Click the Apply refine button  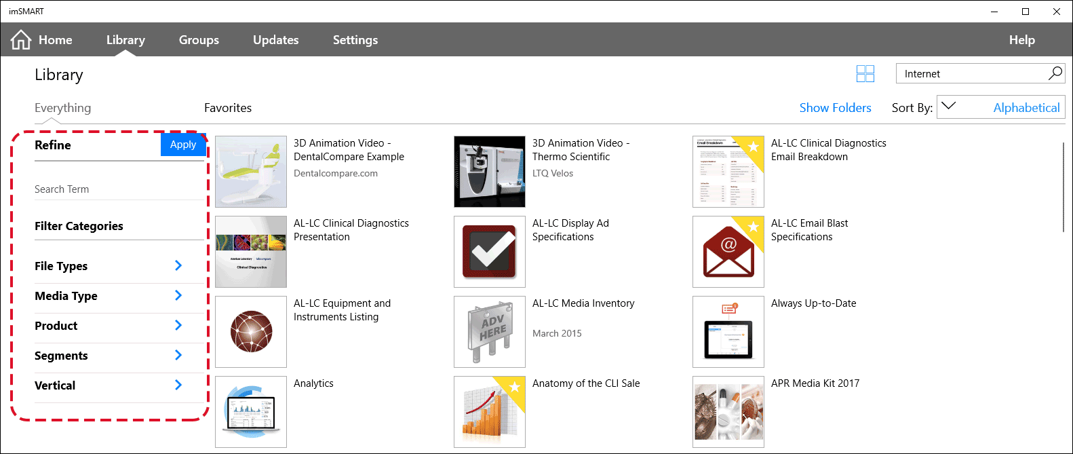pyautogui.click(x=183, y=145)
